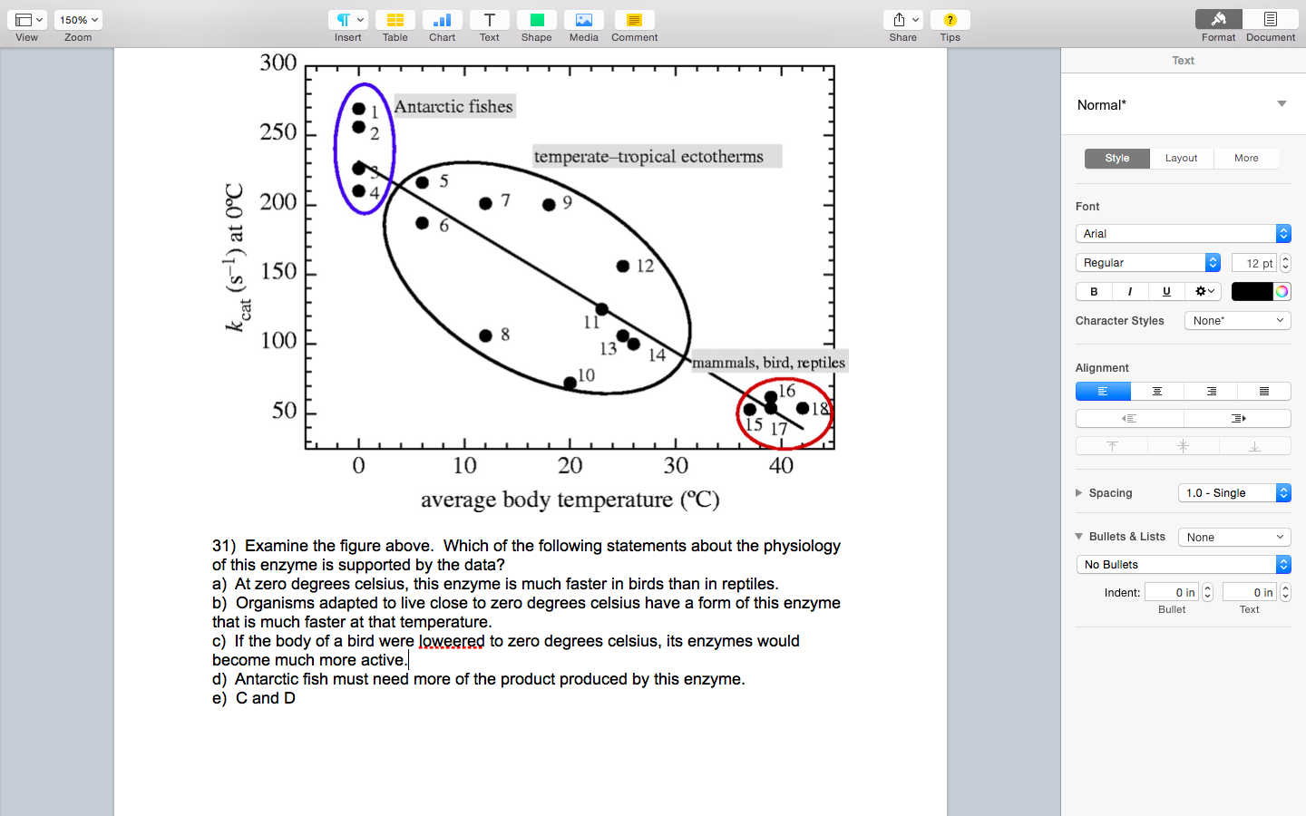
Task: Open the Media browser icon
Action: (583, 20)
